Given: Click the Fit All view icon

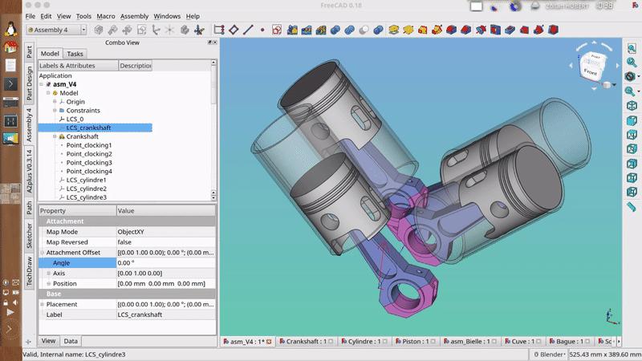Looking at the screenshot, I should click(x=632, y=48).
